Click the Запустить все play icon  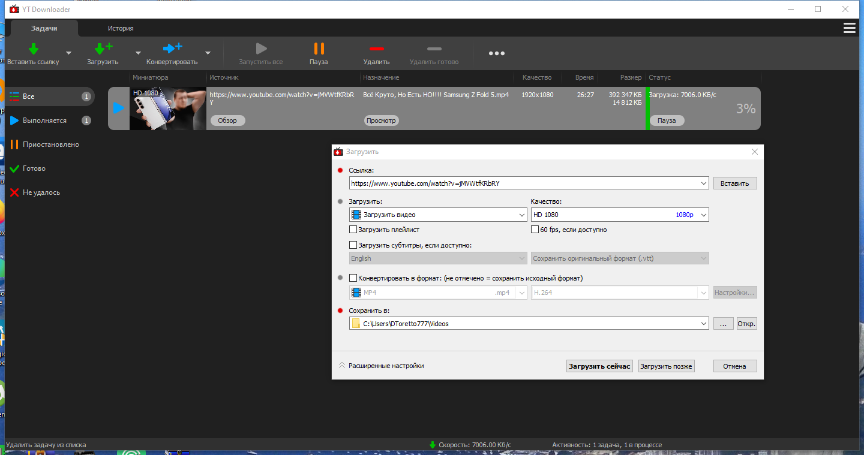261,49
